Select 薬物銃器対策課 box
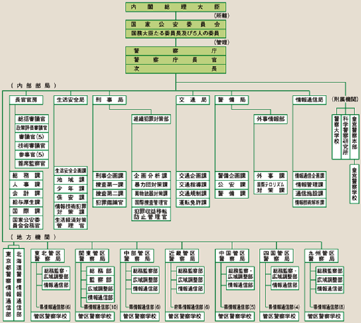361x323 pixels. pos(151,194)
